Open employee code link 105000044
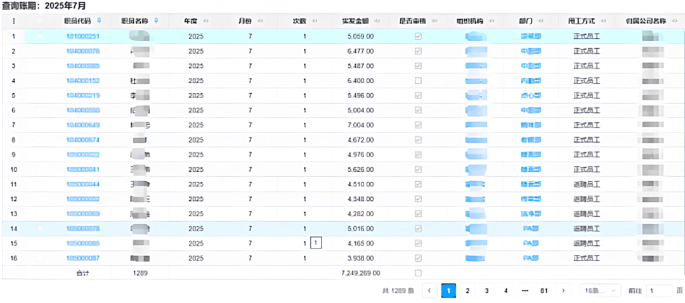Image resolution: width=685 pixels, height=303 pixels. 83,184
